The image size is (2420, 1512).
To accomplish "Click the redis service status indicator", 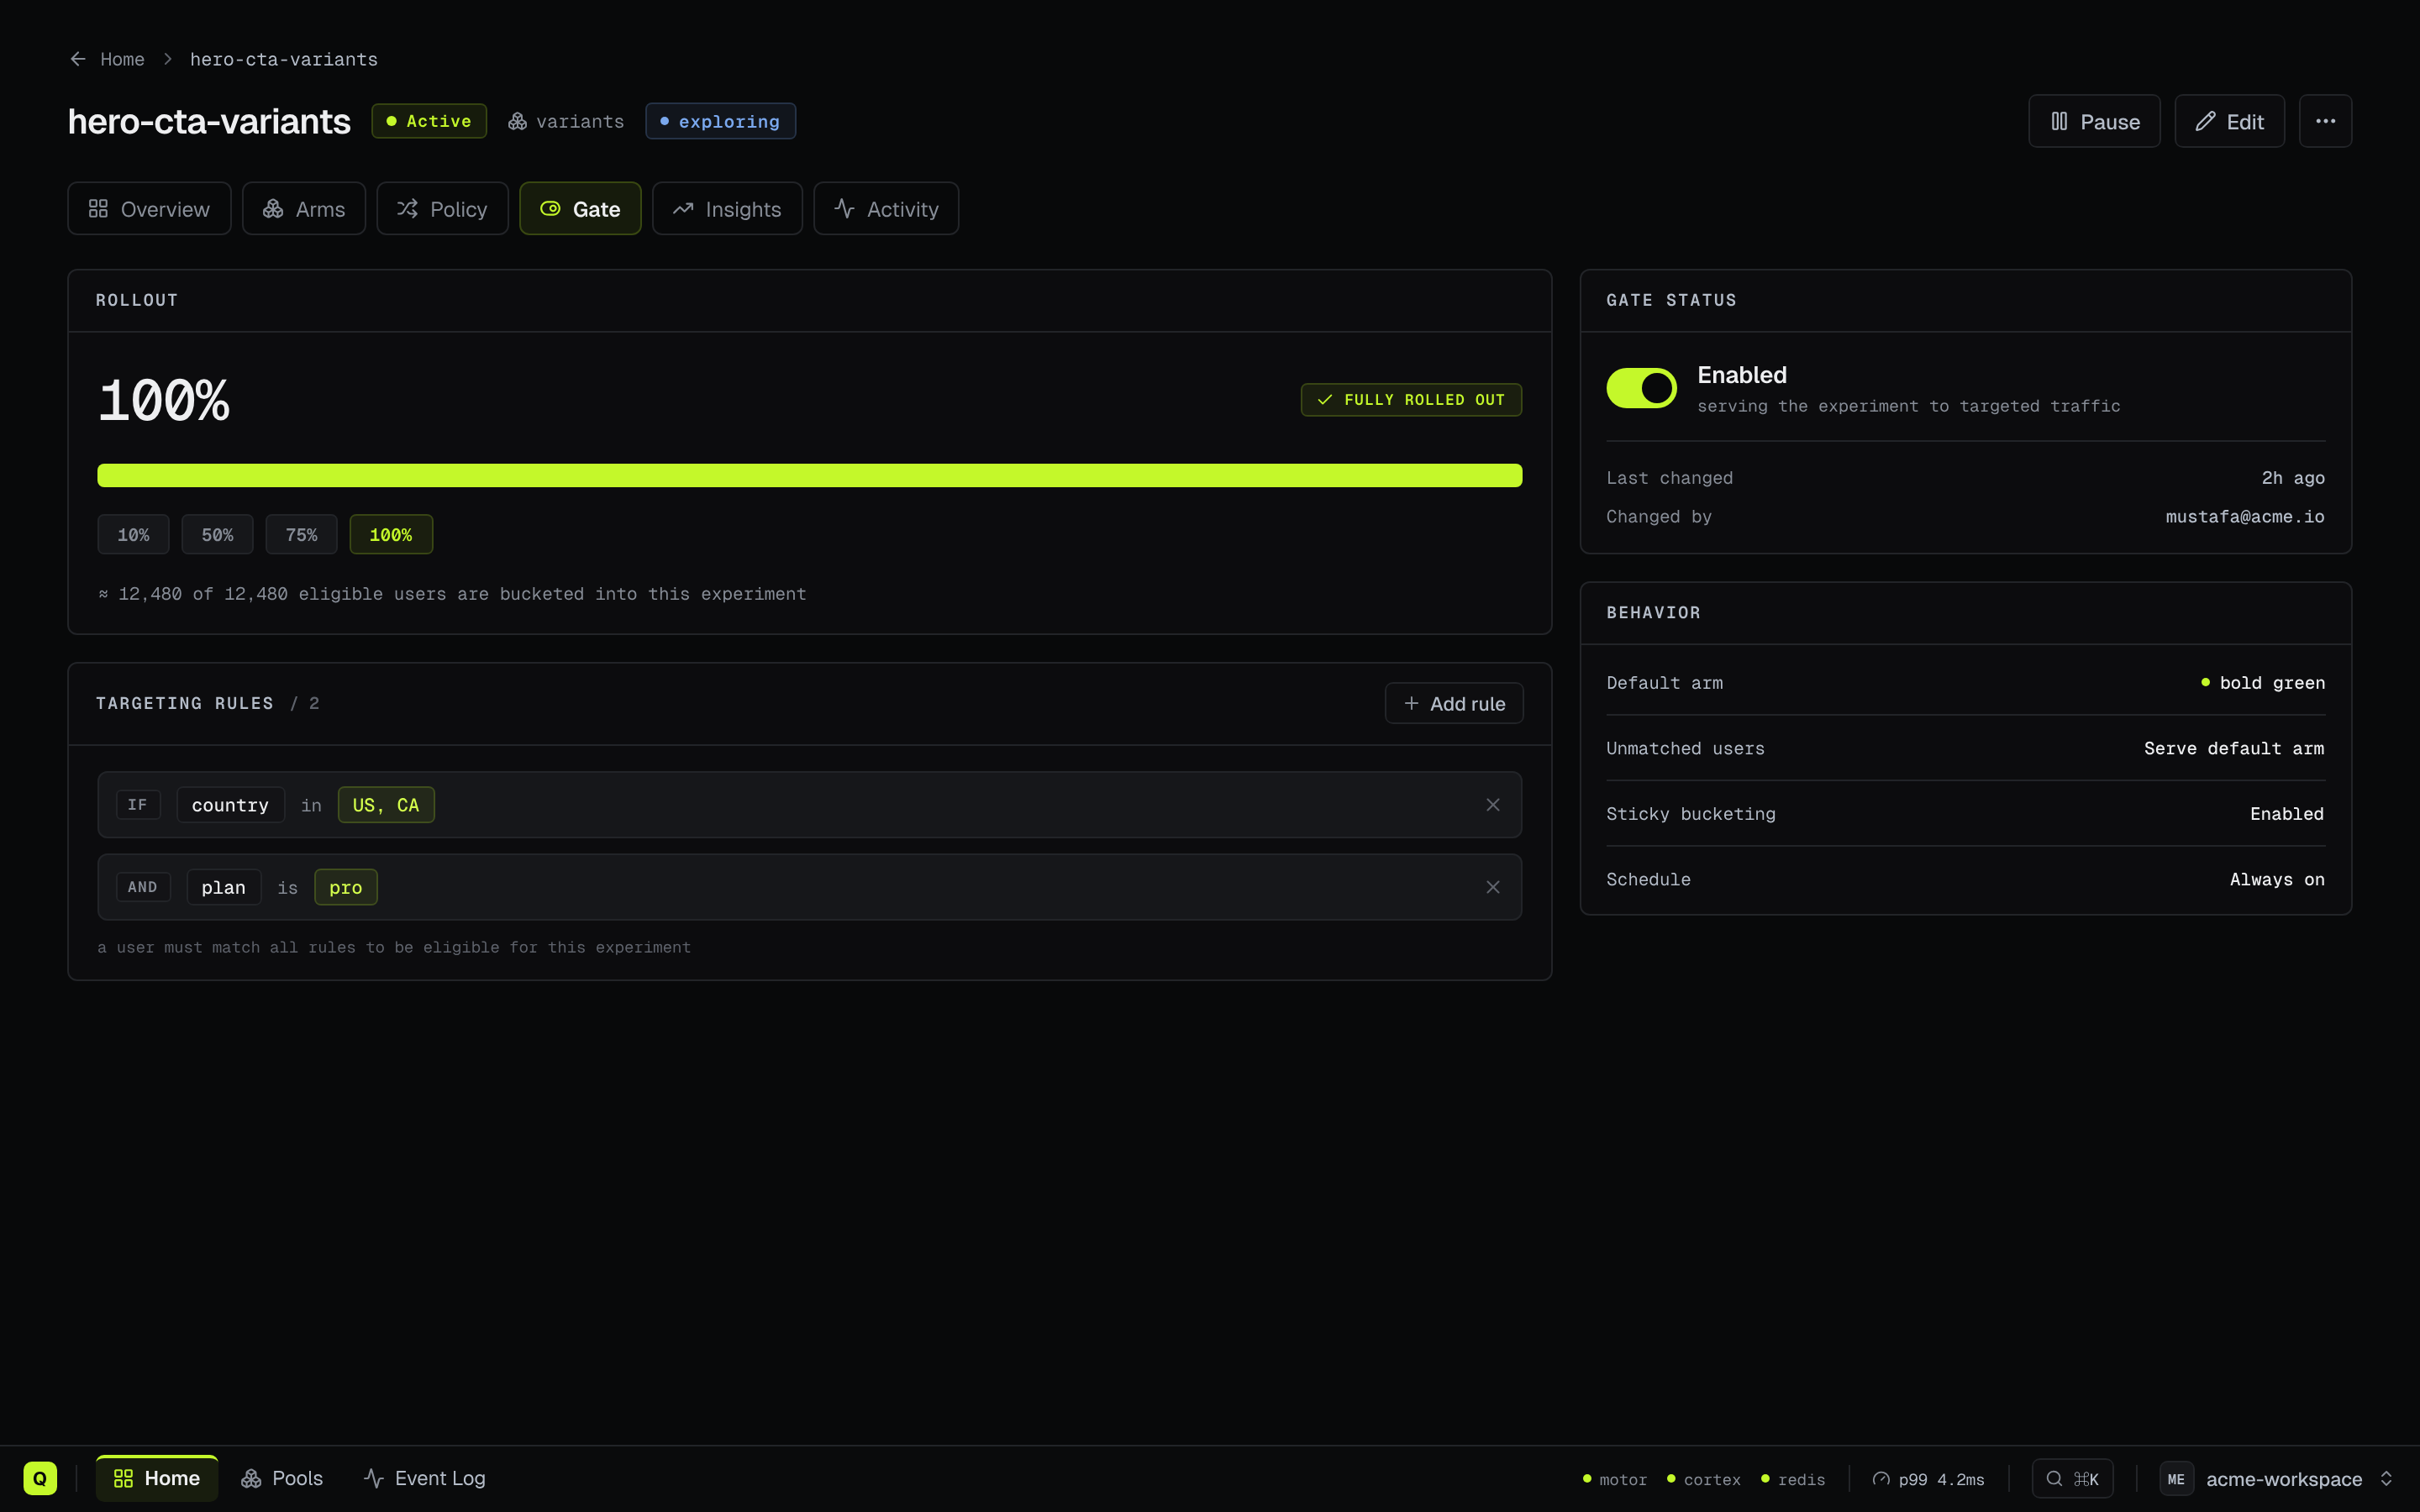I will 1793,1479.
